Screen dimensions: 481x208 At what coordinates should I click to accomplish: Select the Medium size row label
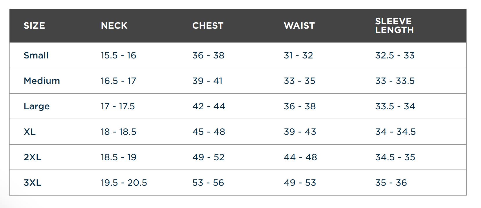[42, 81]
